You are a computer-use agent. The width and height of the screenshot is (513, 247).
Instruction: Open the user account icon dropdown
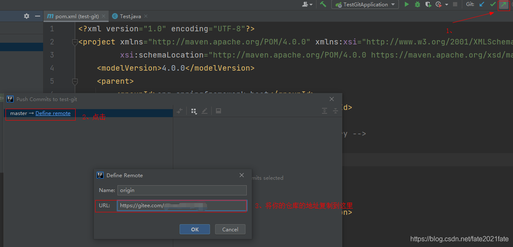(x=308, y=5)
